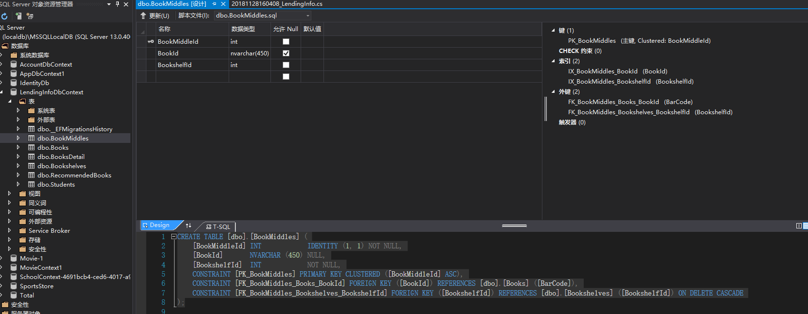
Task: Click pin icon on dbo.BookMiddles tab
Action: coord(214,4)
